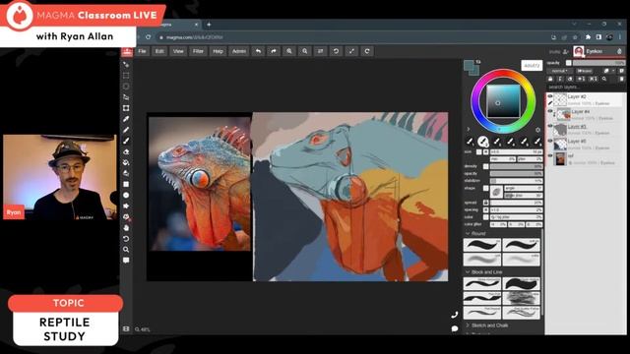The height and width of the screenshot is (354, 630).
Task: Open the File menu
Action: pos(142,51)
